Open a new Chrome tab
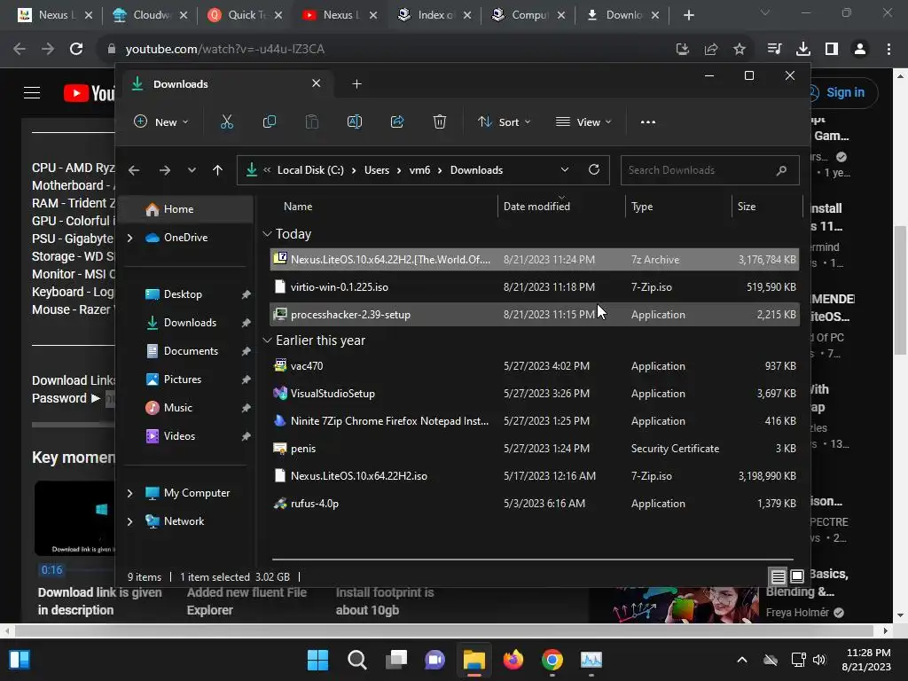The width and height of the screenshot is (908, 681). [688, 15]
